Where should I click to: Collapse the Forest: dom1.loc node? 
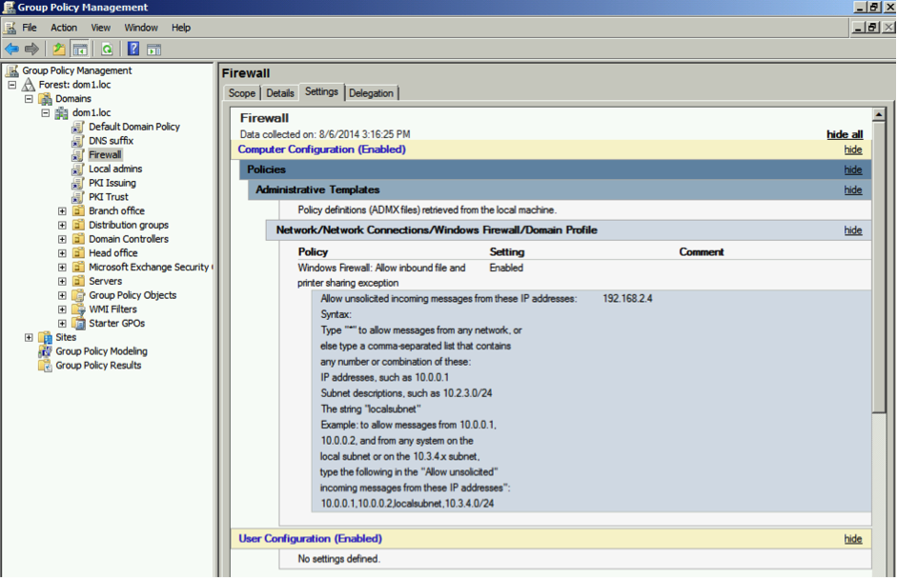click(x=13, y=85)
